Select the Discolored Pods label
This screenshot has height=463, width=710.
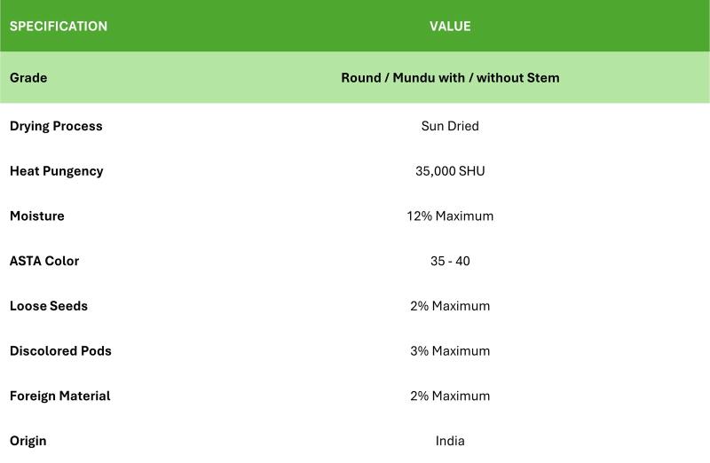coord(60,350)
